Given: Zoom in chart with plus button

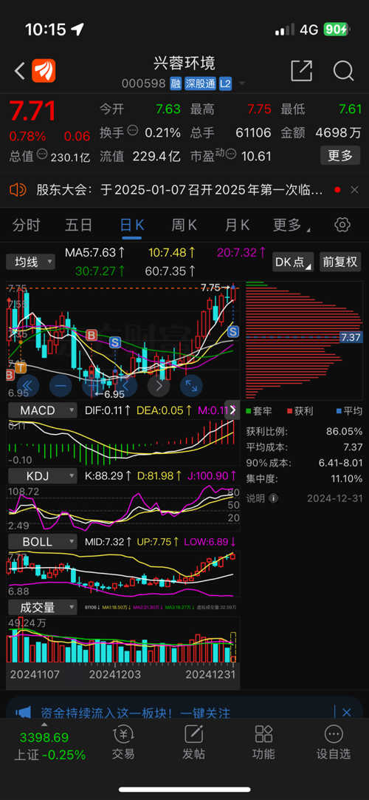Looking at the screenshot, I should tap(94, 386).
